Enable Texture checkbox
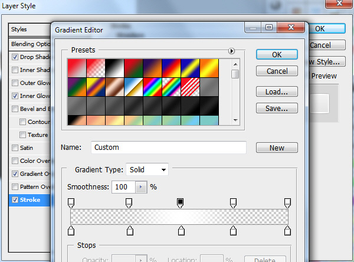354x262 pixels. (22, 135)
